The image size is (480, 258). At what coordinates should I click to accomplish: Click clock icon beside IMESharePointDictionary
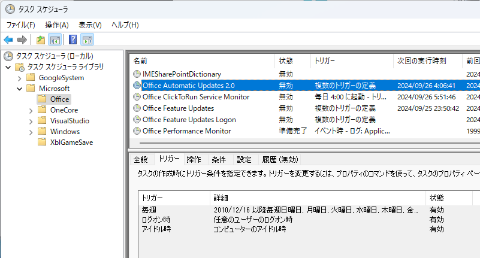pos(137,74)
